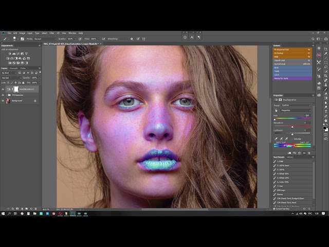Expand the PS Gaussian layer group
This screenshot has height=247, width=329.
point(6,95)
